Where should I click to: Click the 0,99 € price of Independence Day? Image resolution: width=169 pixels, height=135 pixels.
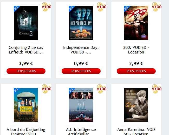[81, 63]
